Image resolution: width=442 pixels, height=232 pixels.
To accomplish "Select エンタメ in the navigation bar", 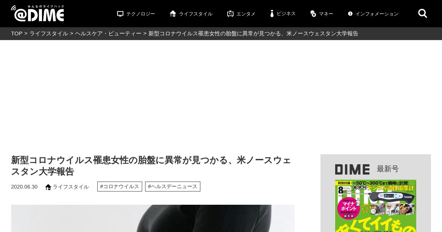I will 246,14.
